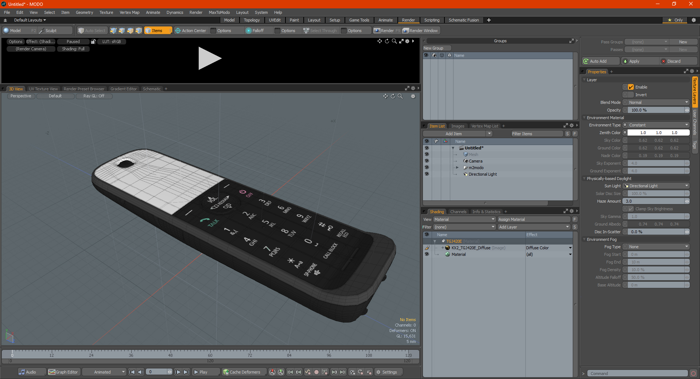Open Blend Mode dropdown
Viewport: 700px width, 379px height.
658,102
